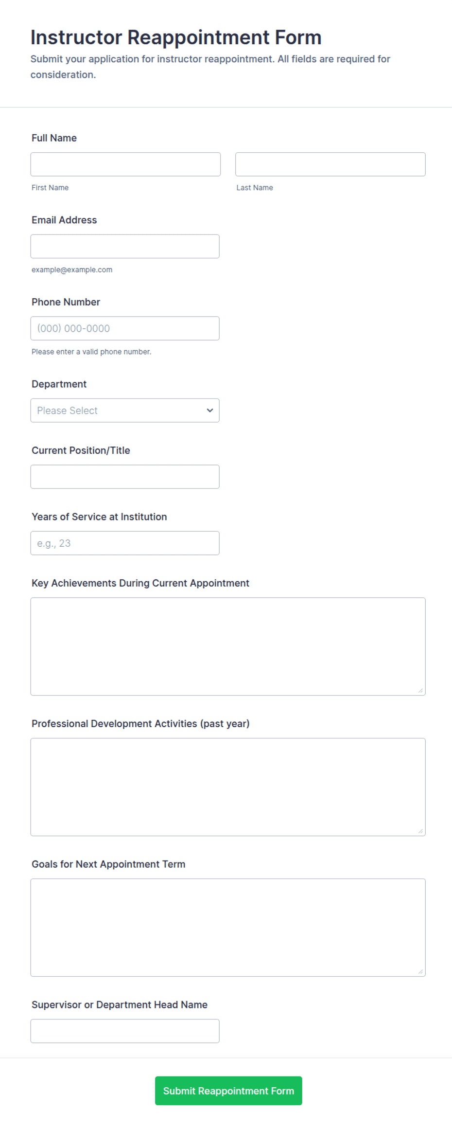The height and width of the screenshot is (1129, 452).
Task: Focus the Supervisor or Department Head field
Action: coord(125,1031)
